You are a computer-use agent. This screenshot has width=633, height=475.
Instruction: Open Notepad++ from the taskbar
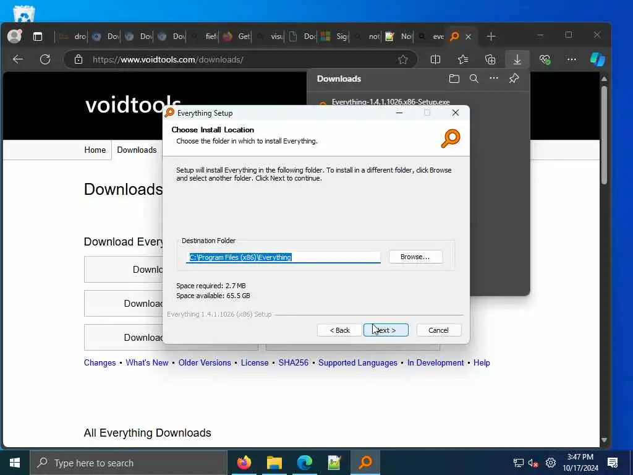click(334, 463)
